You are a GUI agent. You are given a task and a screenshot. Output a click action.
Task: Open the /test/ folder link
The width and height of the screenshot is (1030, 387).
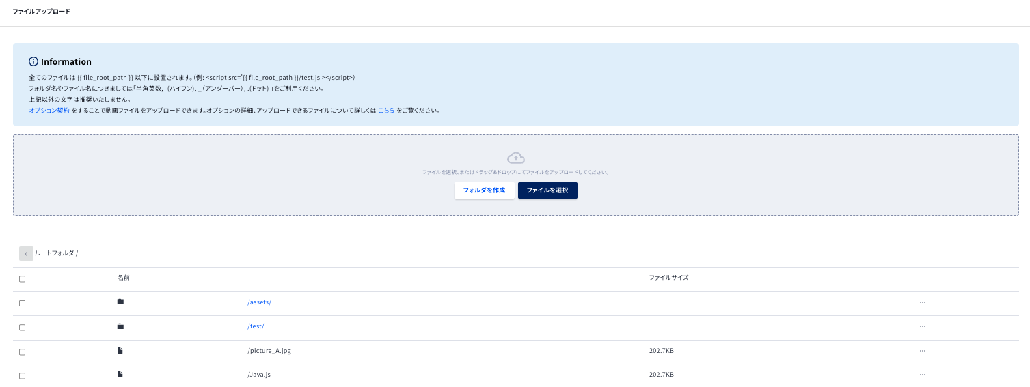click(256, 326)
